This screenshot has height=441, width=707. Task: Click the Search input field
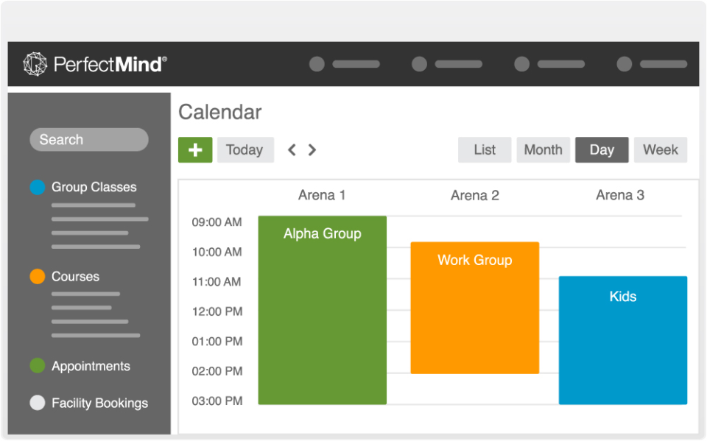(x=88, y=140)
